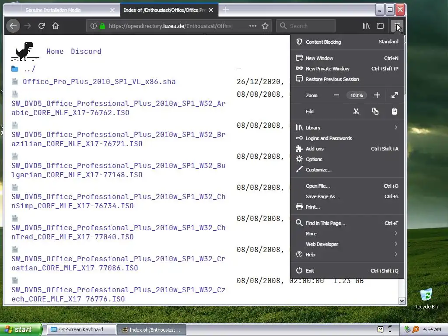
Task: Click the taskbar clock 4:54 AM
Action: (x=432, y=330)
